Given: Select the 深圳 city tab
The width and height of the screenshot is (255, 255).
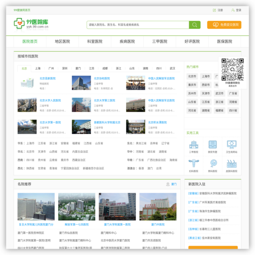Looking at the screenshot, I should click(65, 68).
